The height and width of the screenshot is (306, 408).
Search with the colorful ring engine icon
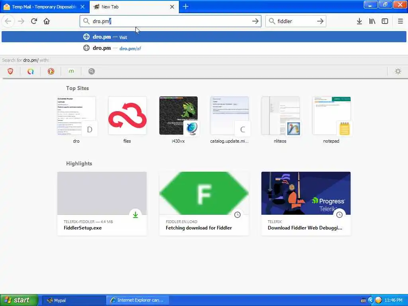(x=30, y=71)
